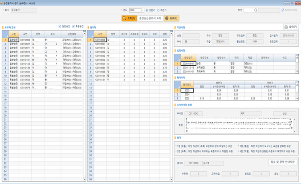Click scroll-down arrow of 발령사항 table
This screenshot has width=301, height=184.
click(x=297, y=72)
